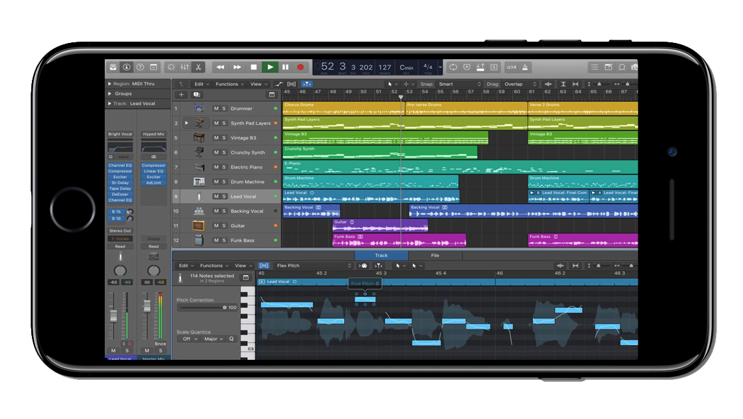Expand the Track: Lead Vocal section

coord(110,103)
